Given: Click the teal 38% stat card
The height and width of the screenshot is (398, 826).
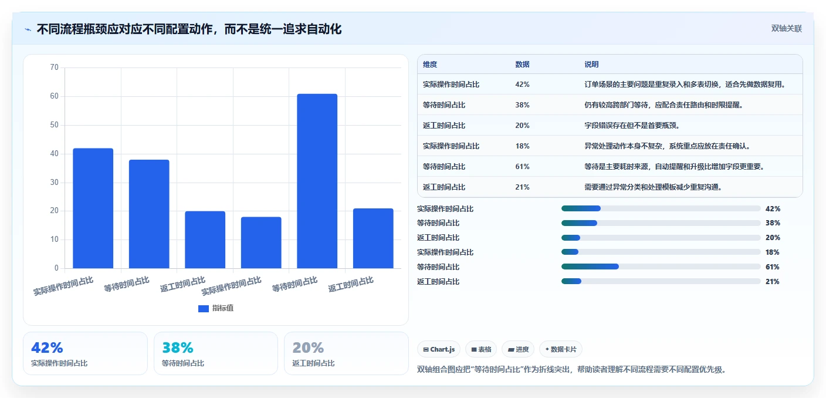Looking at the screenshot, I should tap(215, 353).
